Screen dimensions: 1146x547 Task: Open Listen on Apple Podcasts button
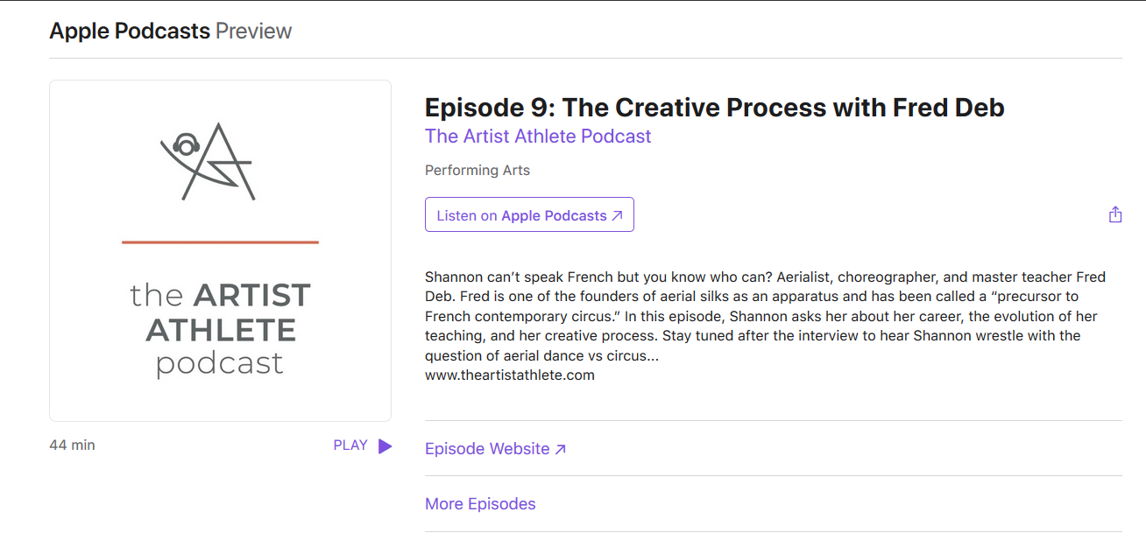[x=529, y=215]
